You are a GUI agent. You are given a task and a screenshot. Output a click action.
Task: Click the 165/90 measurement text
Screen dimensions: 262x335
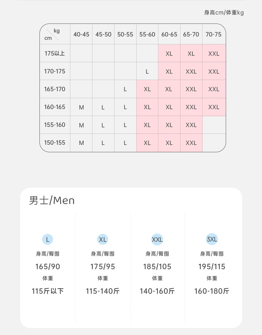[x=48, y=267]
